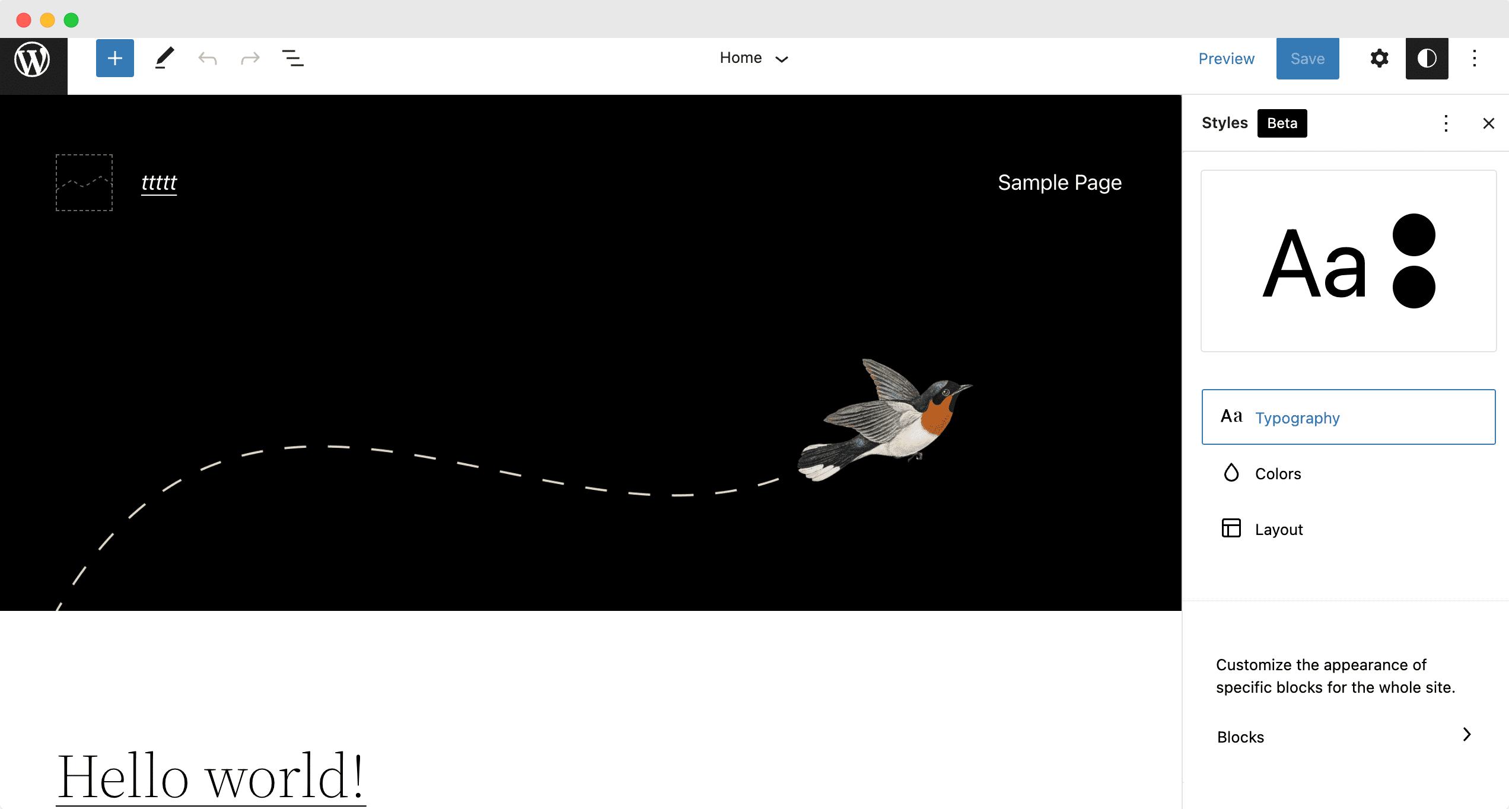Screen dimensions: 1509x809
Task: Select the Colors style option
Action: tap(1278, 474)
